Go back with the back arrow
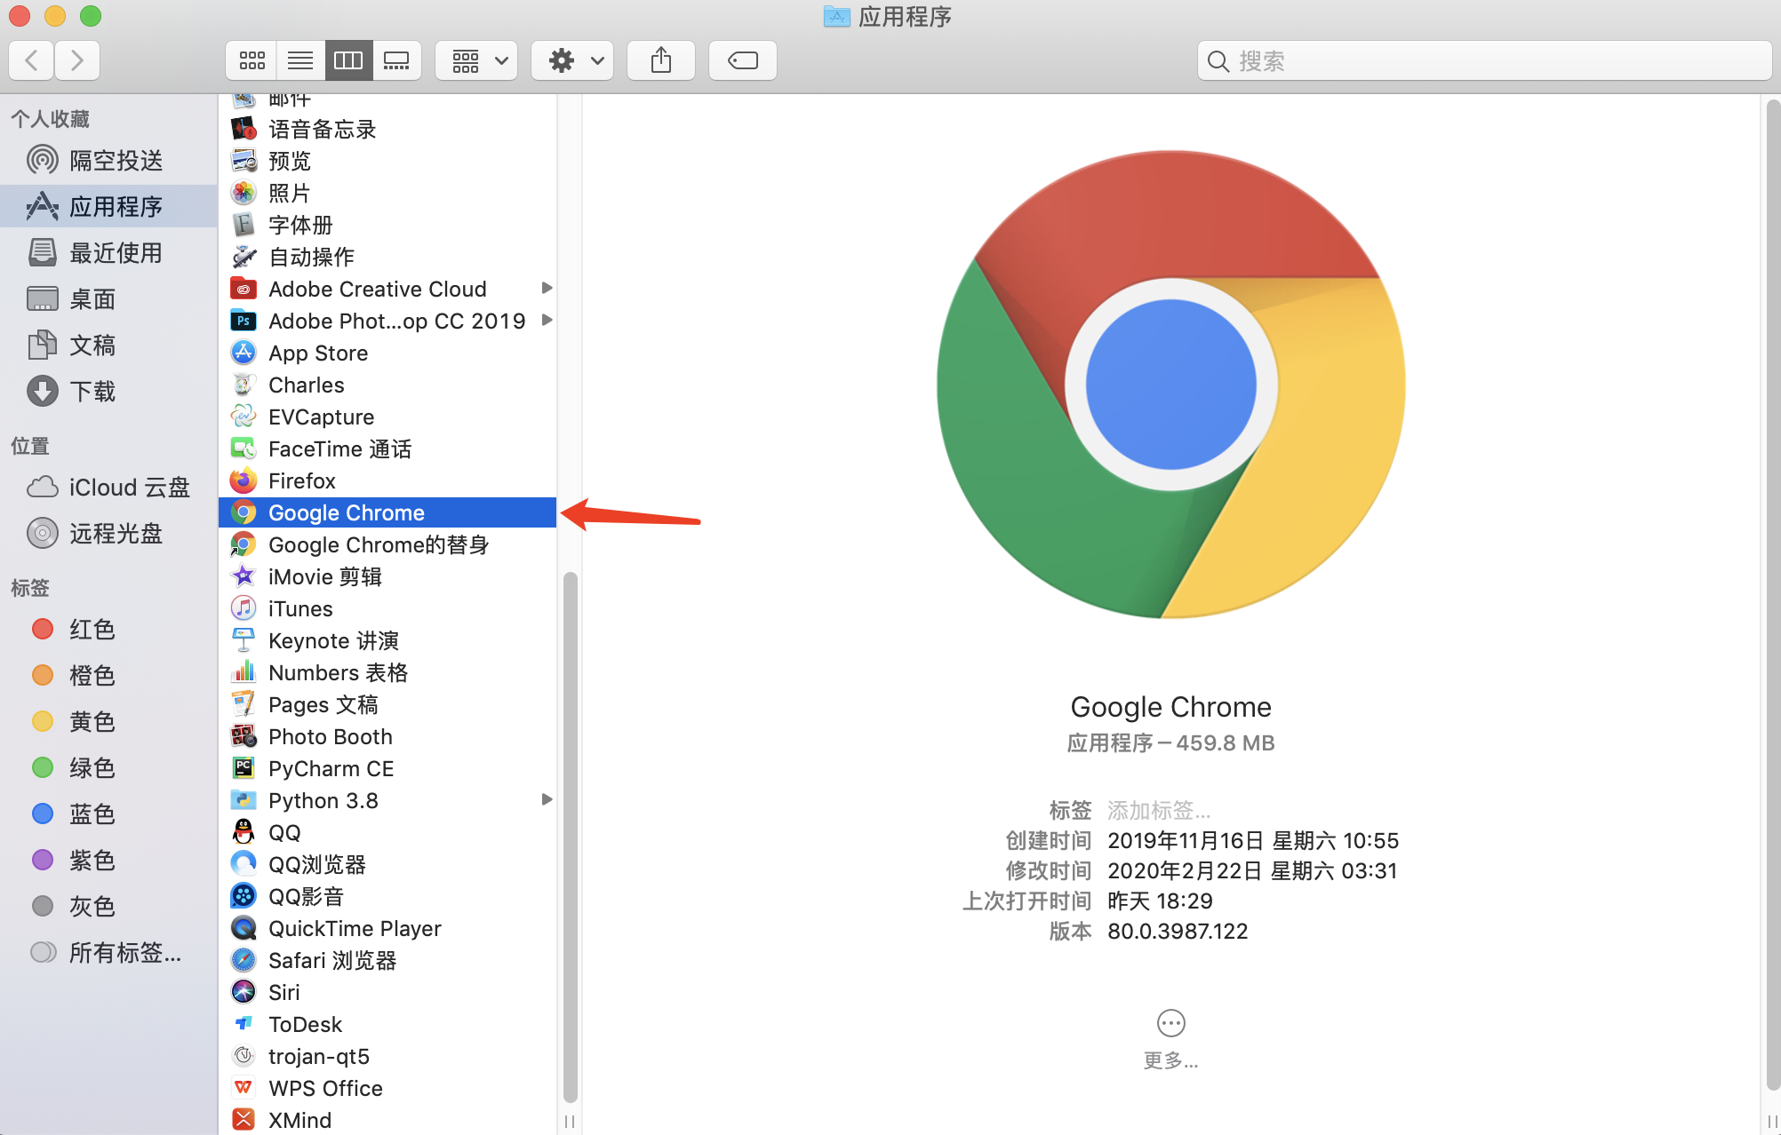The height and width of the screenshot is (1135, 1781). (x=32, y=60)
